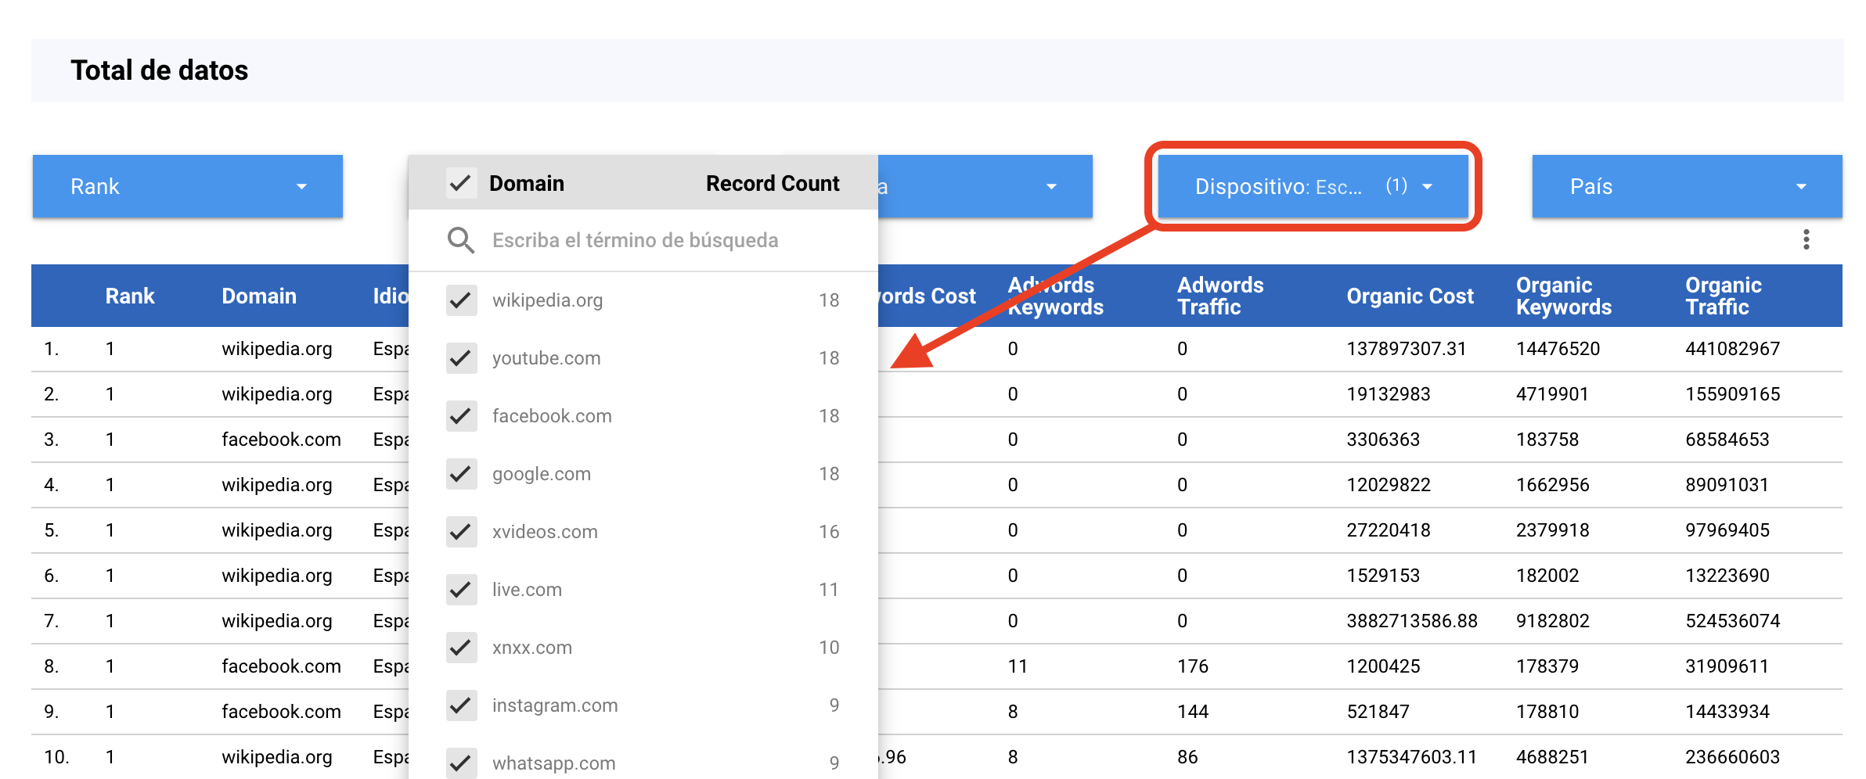
Task: Deselect google.com from the Domain list
Action: pyautogui.click(x=461, y=474)
